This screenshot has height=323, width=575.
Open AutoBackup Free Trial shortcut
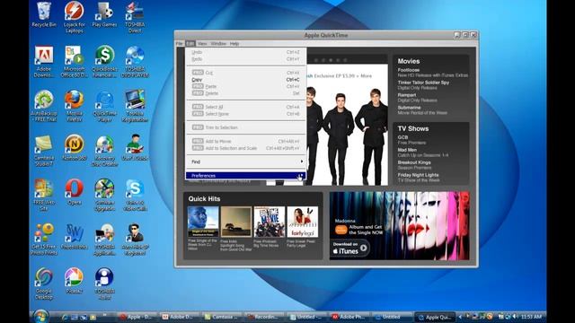pos(44,106)
